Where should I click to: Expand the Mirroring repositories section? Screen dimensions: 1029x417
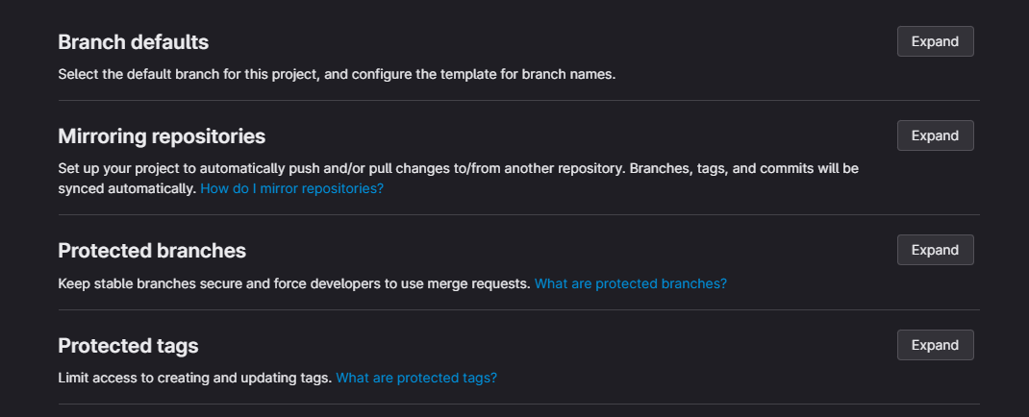935,135
